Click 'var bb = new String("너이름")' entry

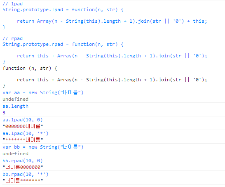coord(43,147)
